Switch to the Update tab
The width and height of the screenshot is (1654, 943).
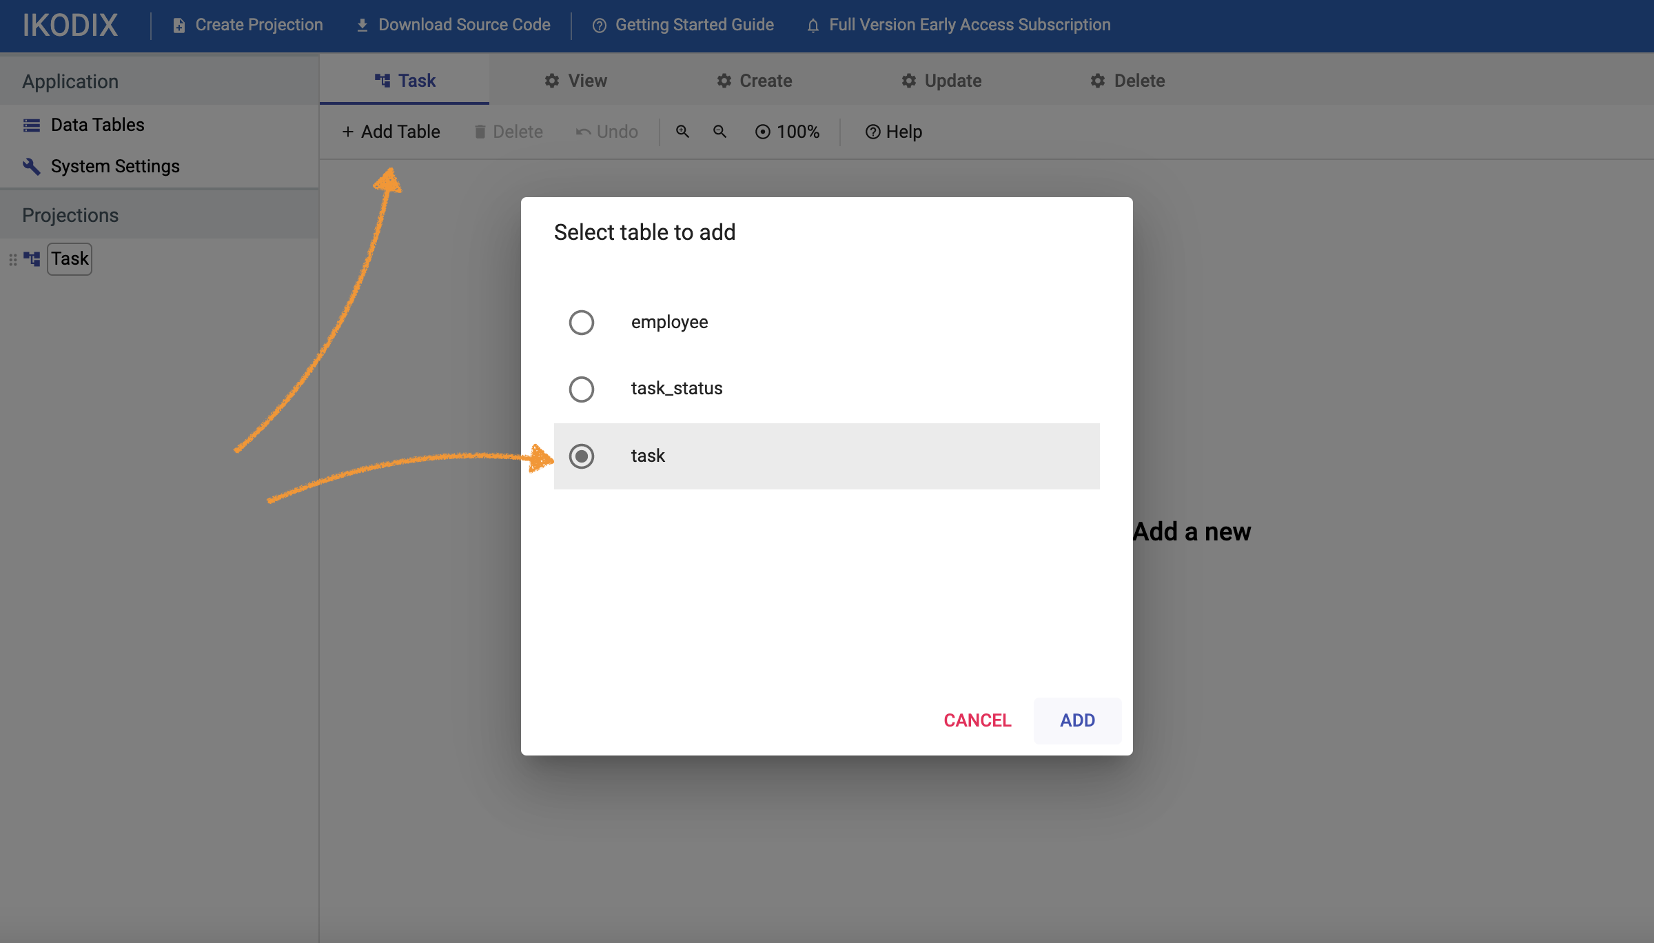click(941, 81)
